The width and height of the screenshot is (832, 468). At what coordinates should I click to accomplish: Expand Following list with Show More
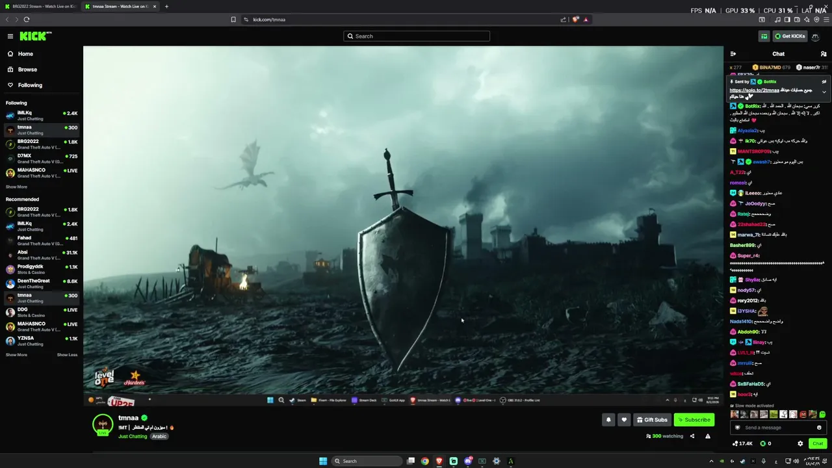pos(16,187)
